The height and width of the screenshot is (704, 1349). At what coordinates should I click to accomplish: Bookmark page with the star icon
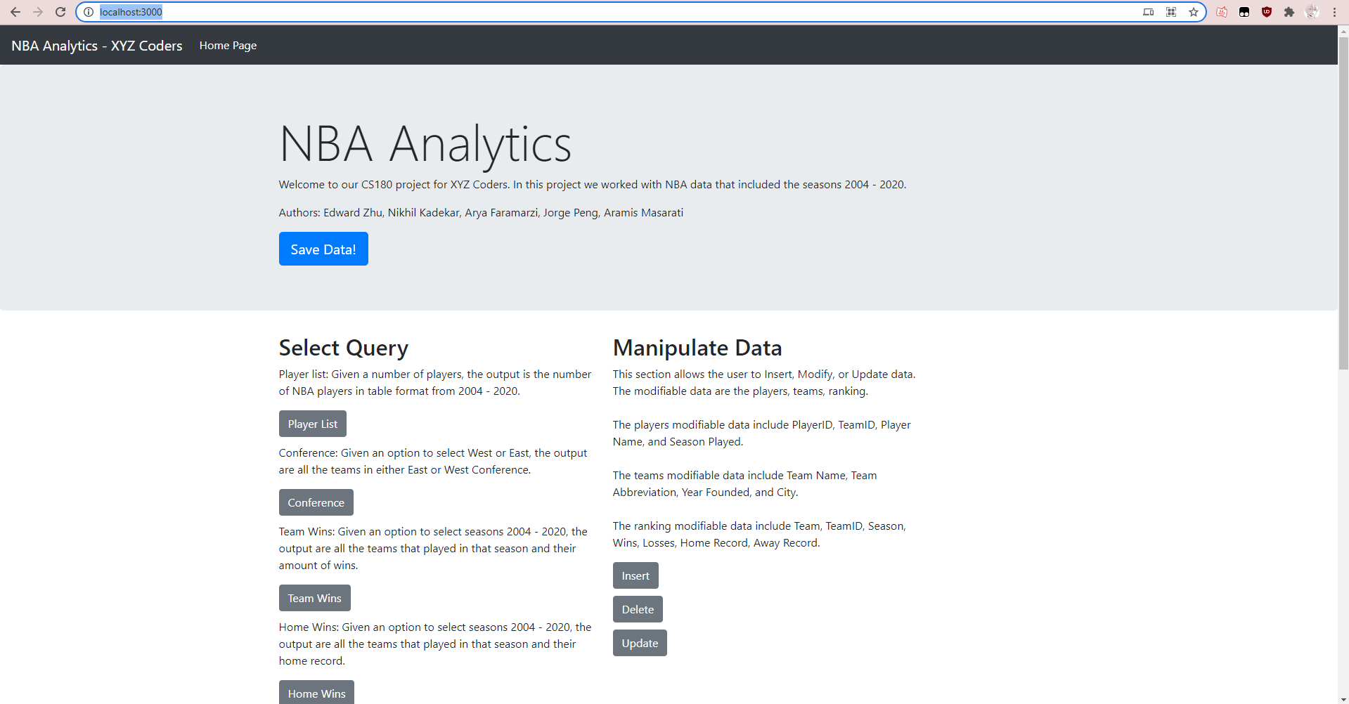[x=1193, y=12]
